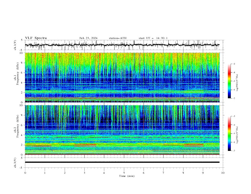Click the ch.1 colorbar "log(PSD)(V²/Hz)" label

[237, 83]
